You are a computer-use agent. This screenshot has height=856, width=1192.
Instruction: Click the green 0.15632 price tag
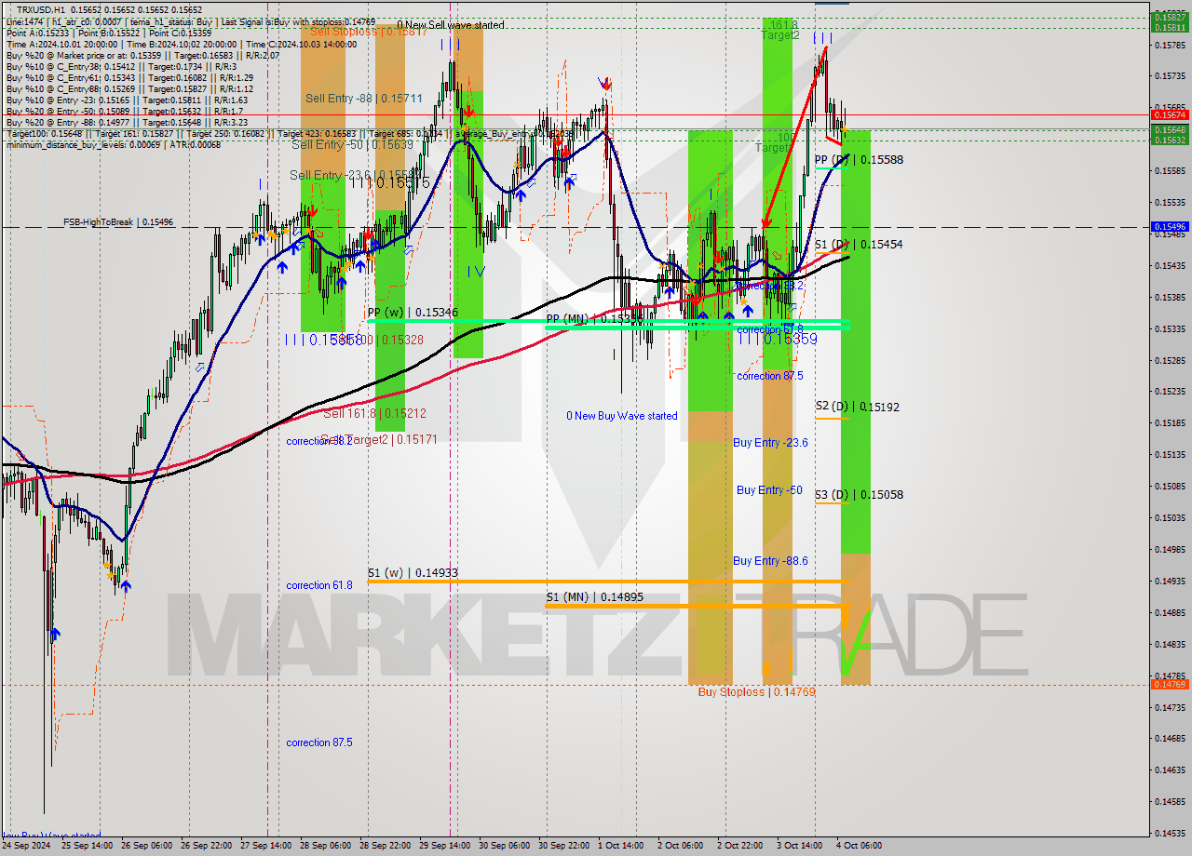point(1171,140)
